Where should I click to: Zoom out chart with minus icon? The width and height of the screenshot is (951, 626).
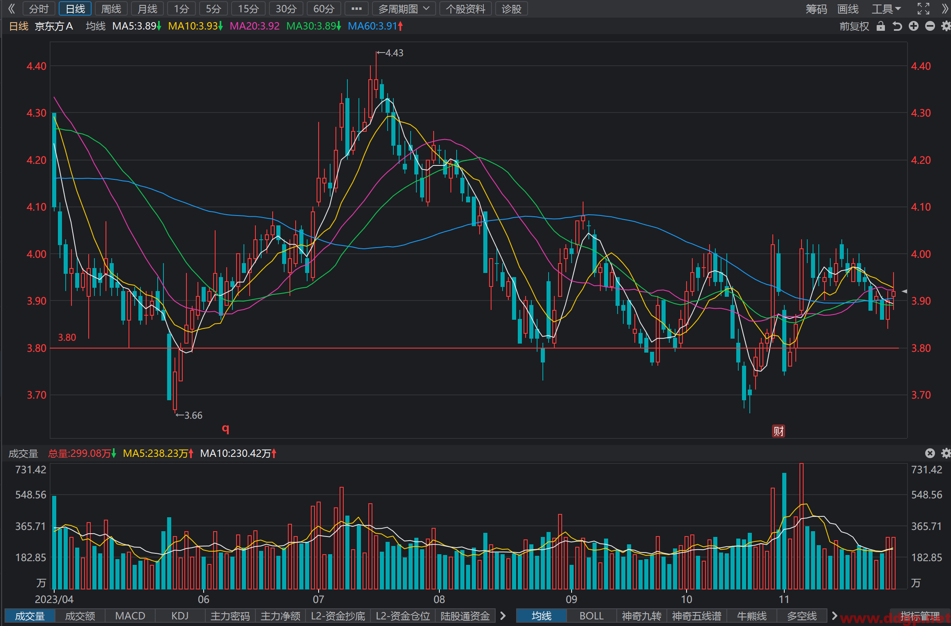click(x=930, y=26)
